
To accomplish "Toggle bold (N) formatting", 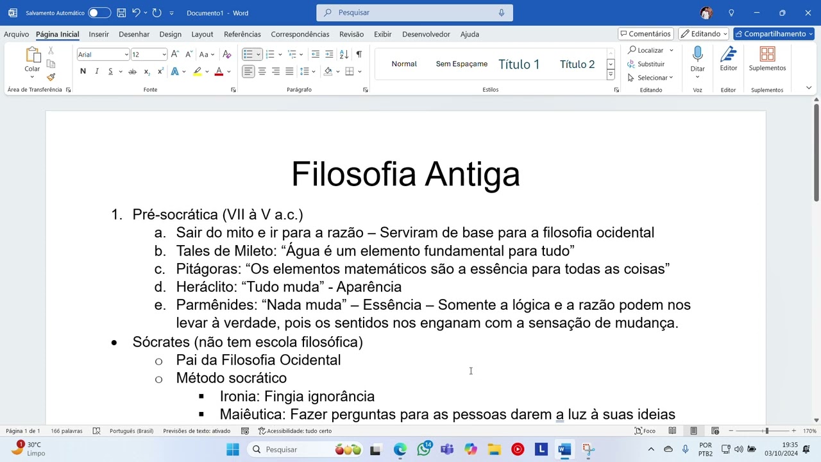I will point(83,71).
